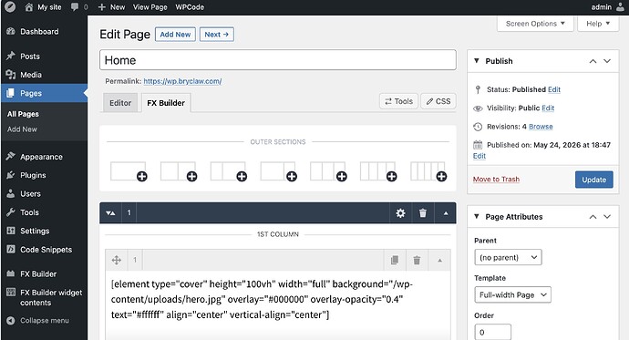
Task: Add one-column outer section
Action: [x=129, y=171]
